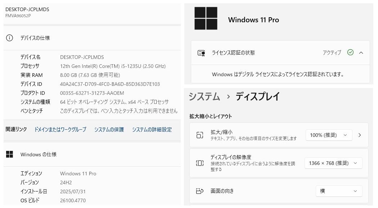The image size is (378, 208).
Task: Click the アクティブ status text
Action: (x=332, y=53)
